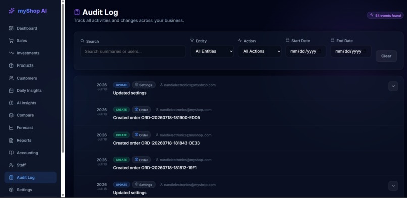Click the myShop AI sparkle logo icon

(x=12, y=11)
